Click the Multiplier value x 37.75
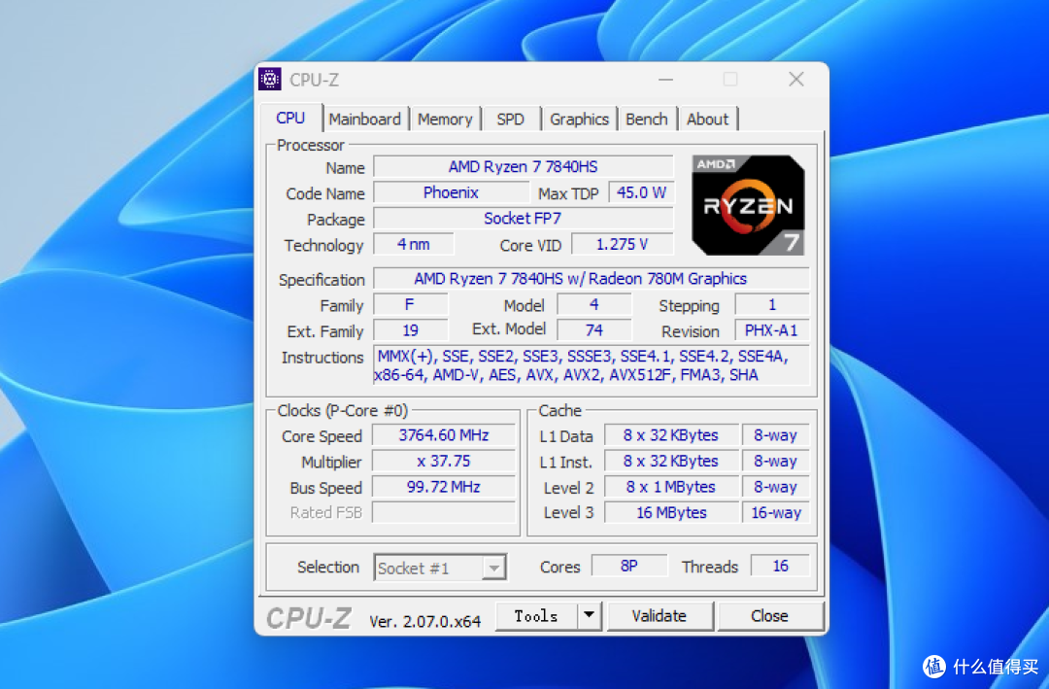Image resolution: width=1049 pixels, height=689 pixels. 444,462
